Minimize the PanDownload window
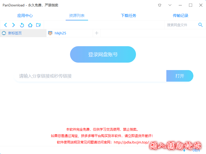This screenshot has width=206, height=154. [x=180, y=5]
